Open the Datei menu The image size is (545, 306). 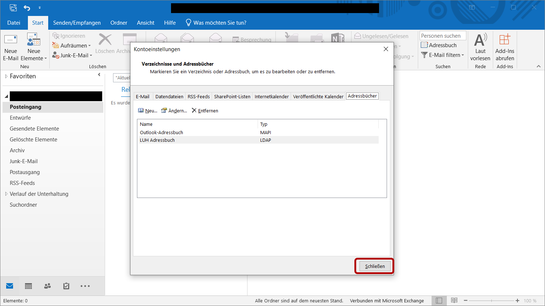pyautogui.click(x=14, y=23)
